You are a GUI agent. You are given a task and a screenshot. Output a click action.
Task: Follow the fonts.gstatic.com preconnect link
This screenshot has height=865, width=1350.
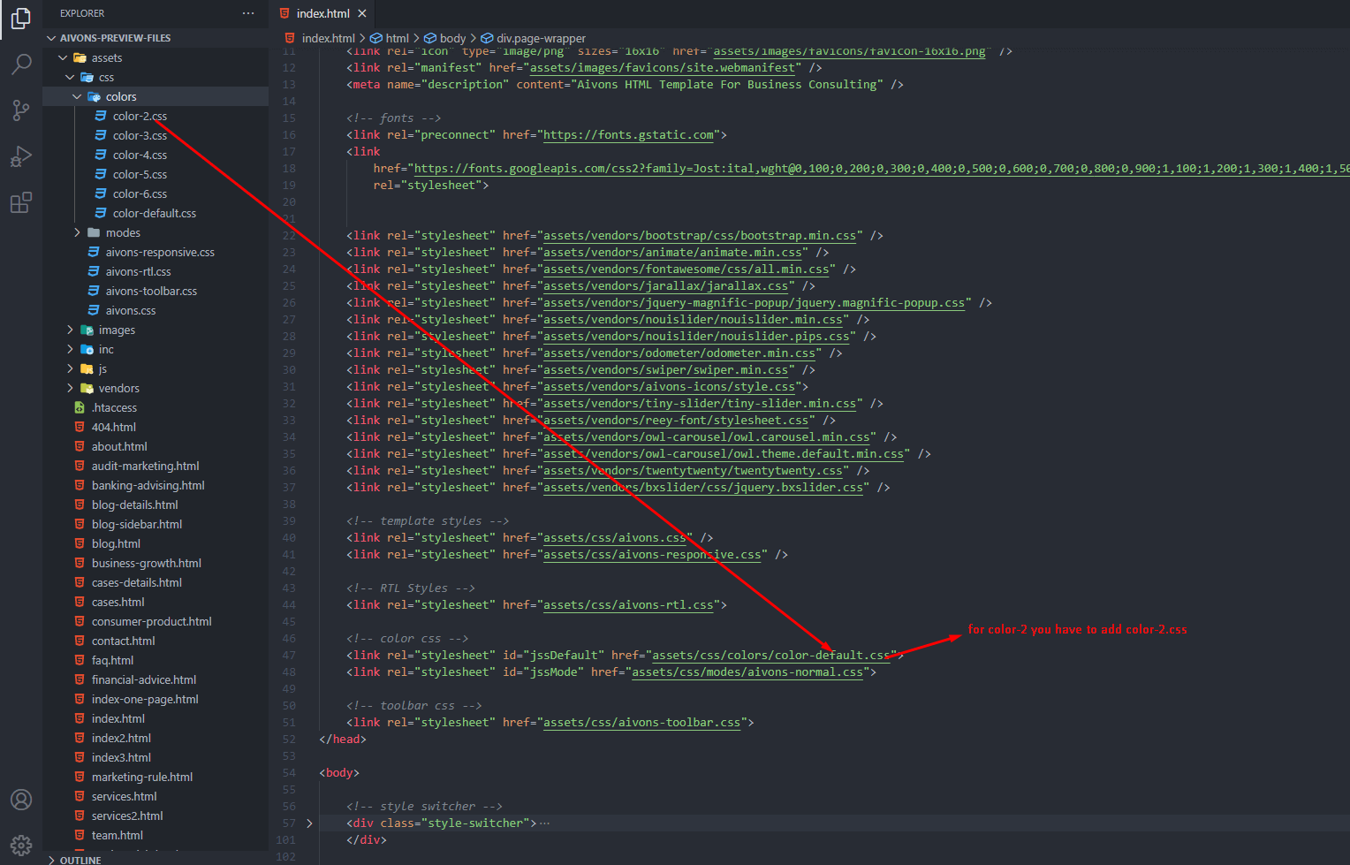pyautogui.click(x=628, y=135)
